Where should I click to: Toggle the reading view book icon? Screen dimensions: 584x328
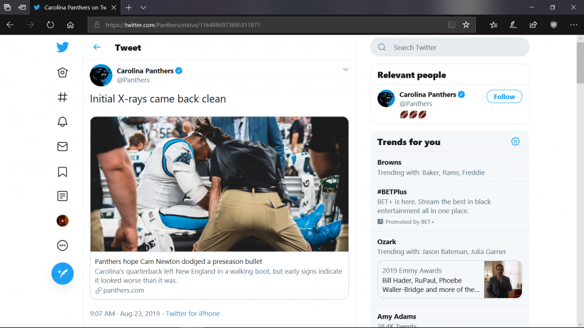click(x=451, y=25)
